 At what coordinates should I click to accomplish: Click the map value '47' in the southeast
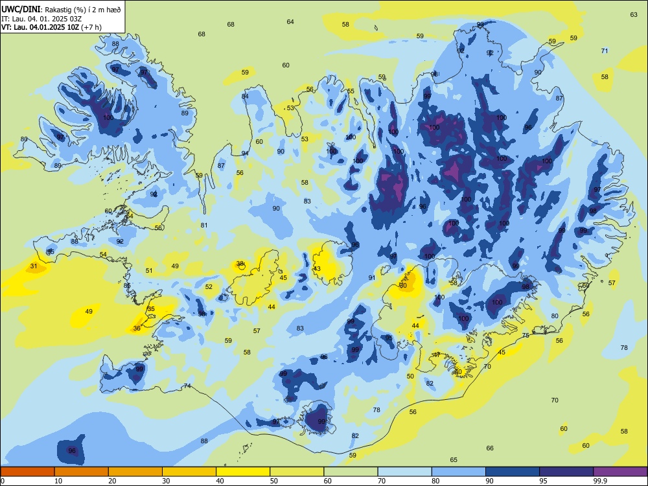click(x=437, y=354)
